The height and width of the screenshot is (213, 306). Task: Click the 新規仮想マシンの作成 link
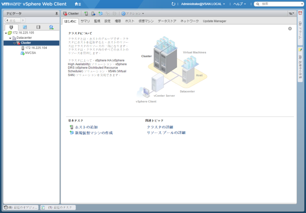pos(94,133)
